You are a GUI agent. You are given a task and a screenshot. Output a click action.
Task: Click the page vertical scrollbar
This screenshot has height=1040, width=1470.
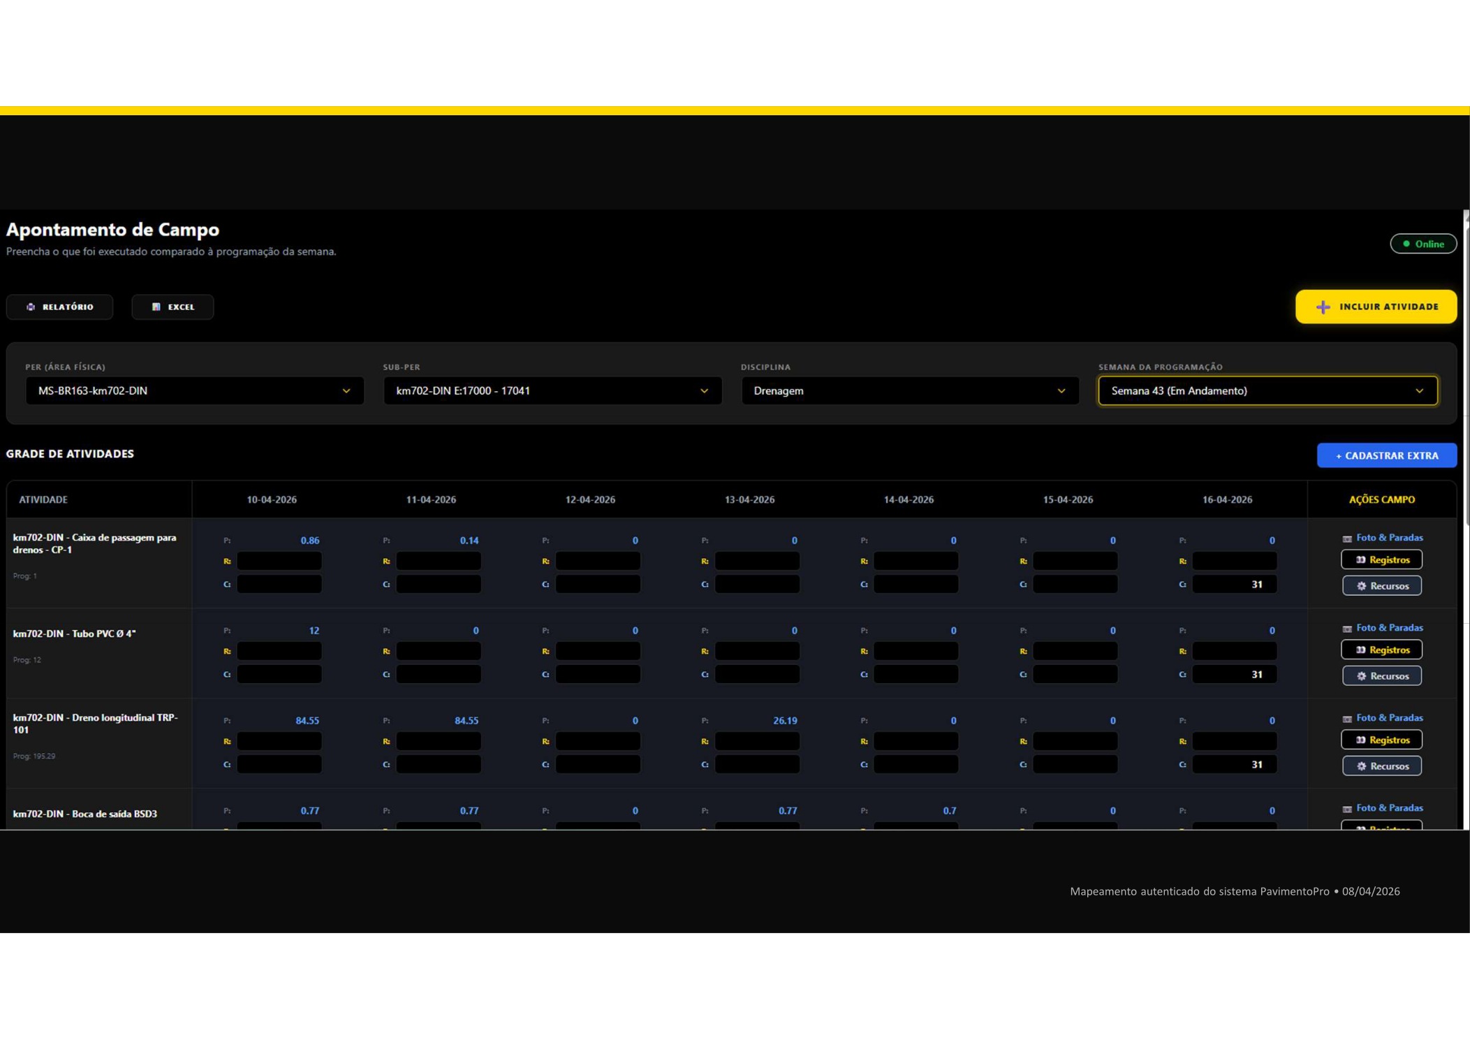coord(1467,370)
